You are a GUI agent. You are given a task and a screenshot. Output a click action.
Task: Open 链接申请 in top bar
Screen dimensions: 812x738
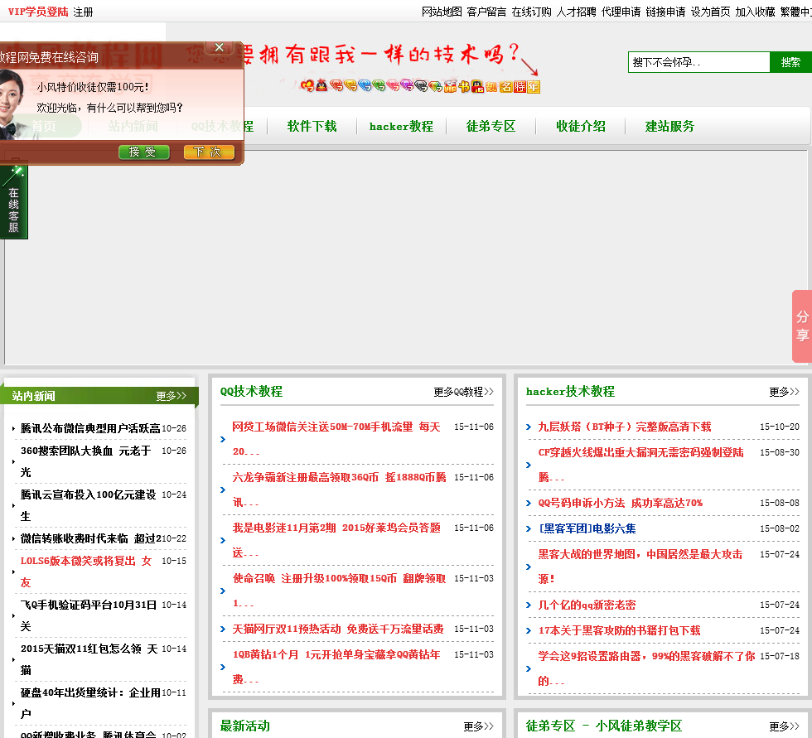[665, 12]
